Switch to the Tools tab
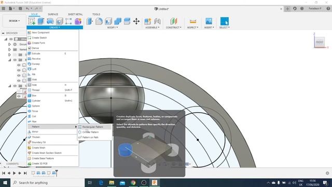This screenshot has width=332, height=187. [96, 14]
